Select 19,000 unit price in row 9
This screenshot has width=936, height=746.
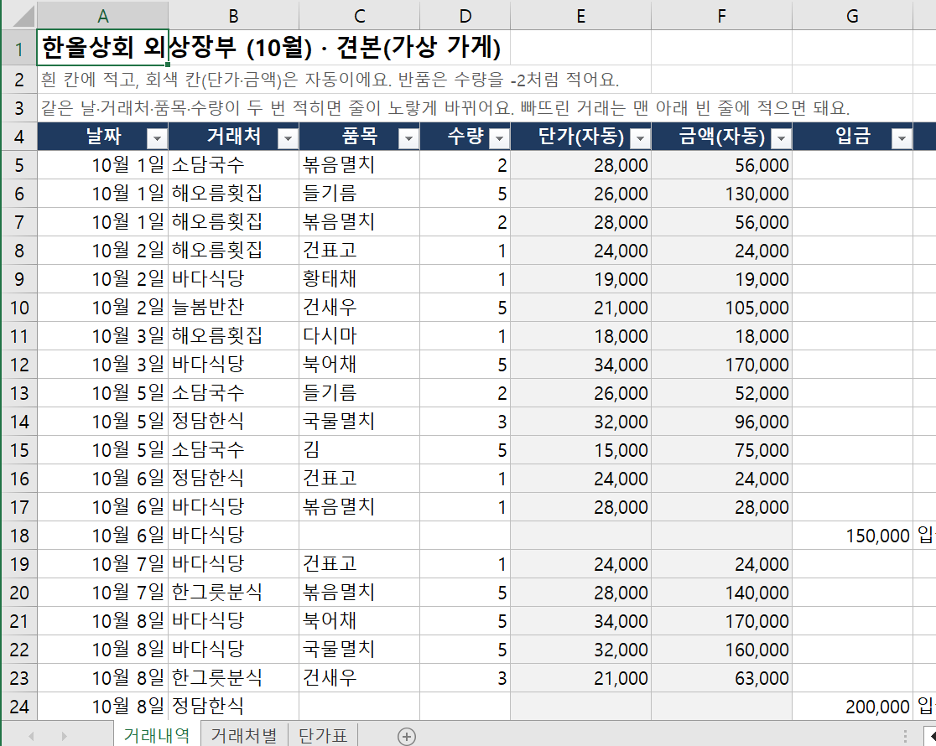(581, 279)
